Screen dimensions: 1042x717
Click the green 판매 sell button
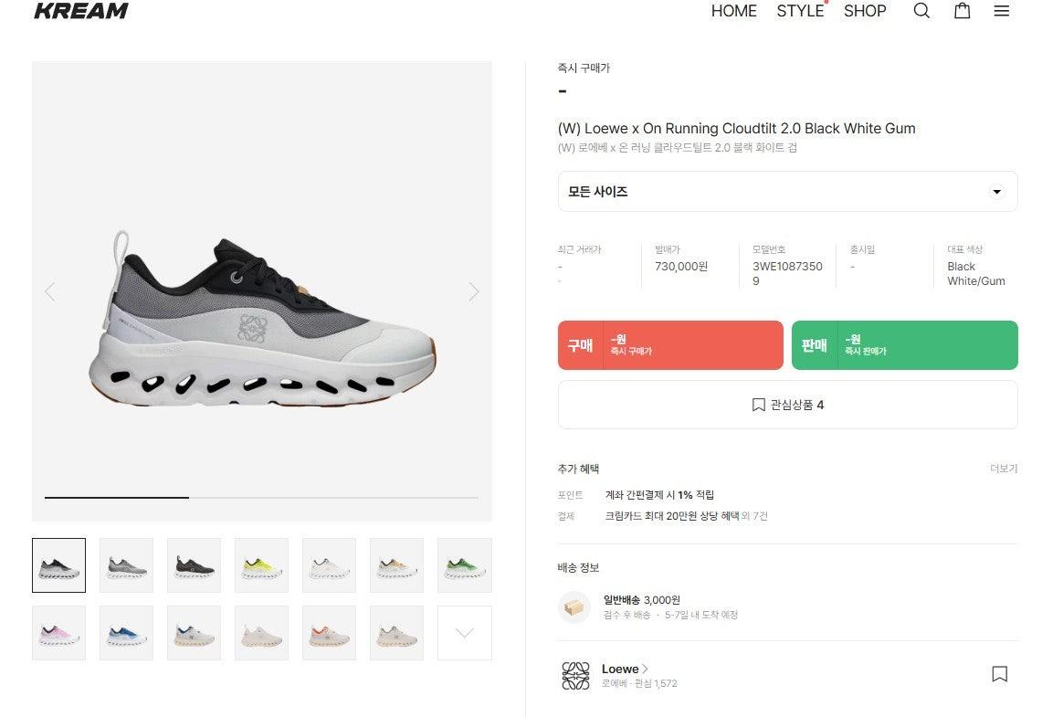click(x=904, y=345)
